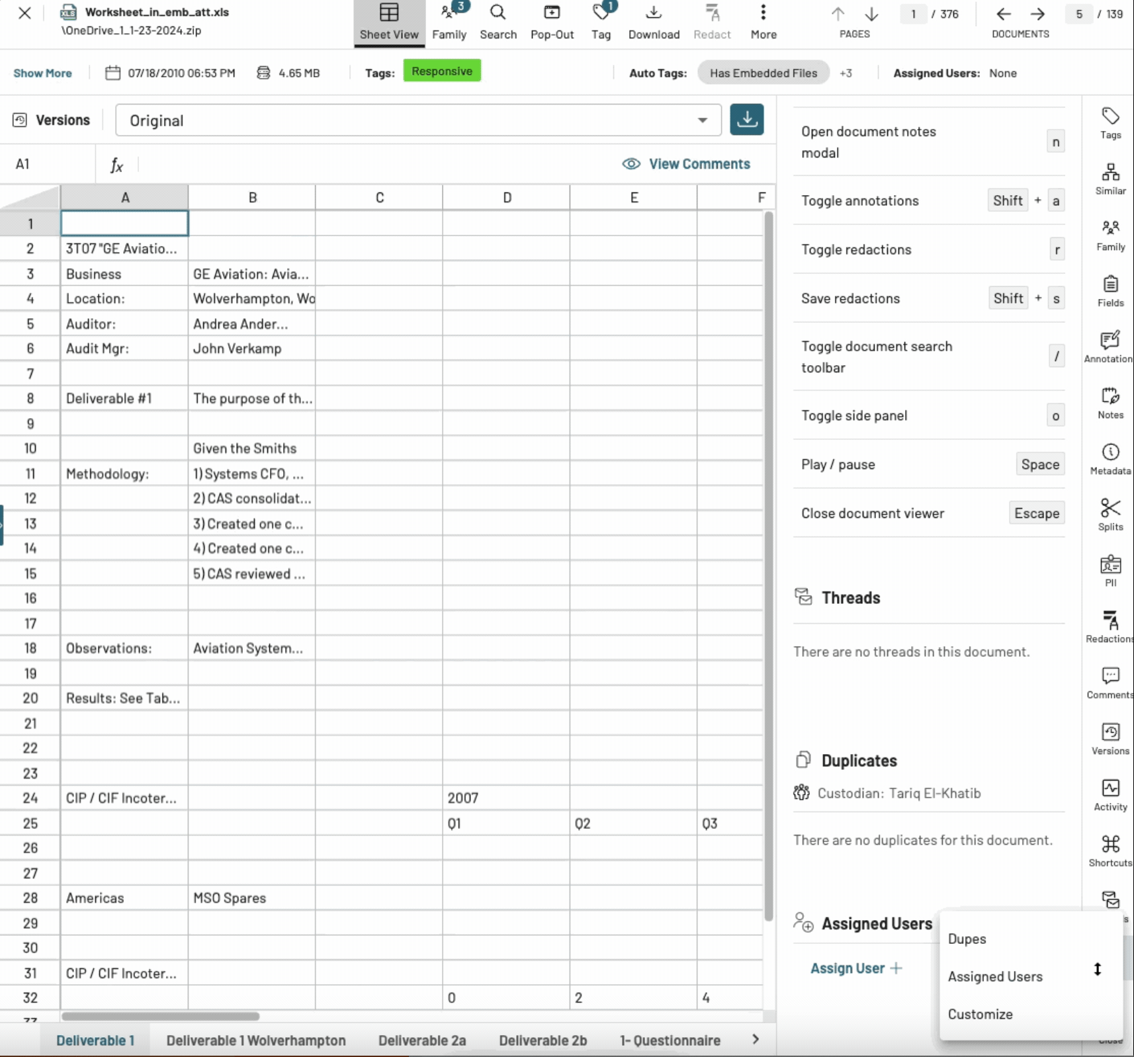The width and height of the screenshot is (1134, 1057).
Task: Go to next page arrow
Action: (x=871, y=14)
